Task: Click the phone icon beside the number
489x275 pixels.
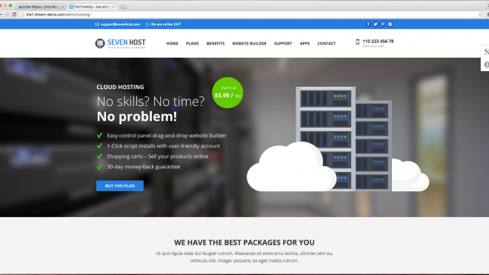Action: 357,42
